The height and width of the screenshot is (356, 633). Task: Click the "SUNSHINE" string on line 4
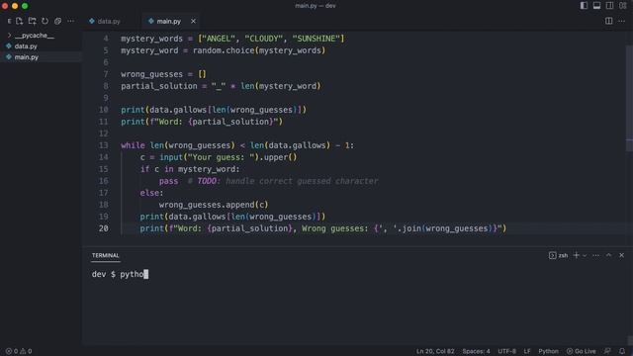click(x=316, y=39)
